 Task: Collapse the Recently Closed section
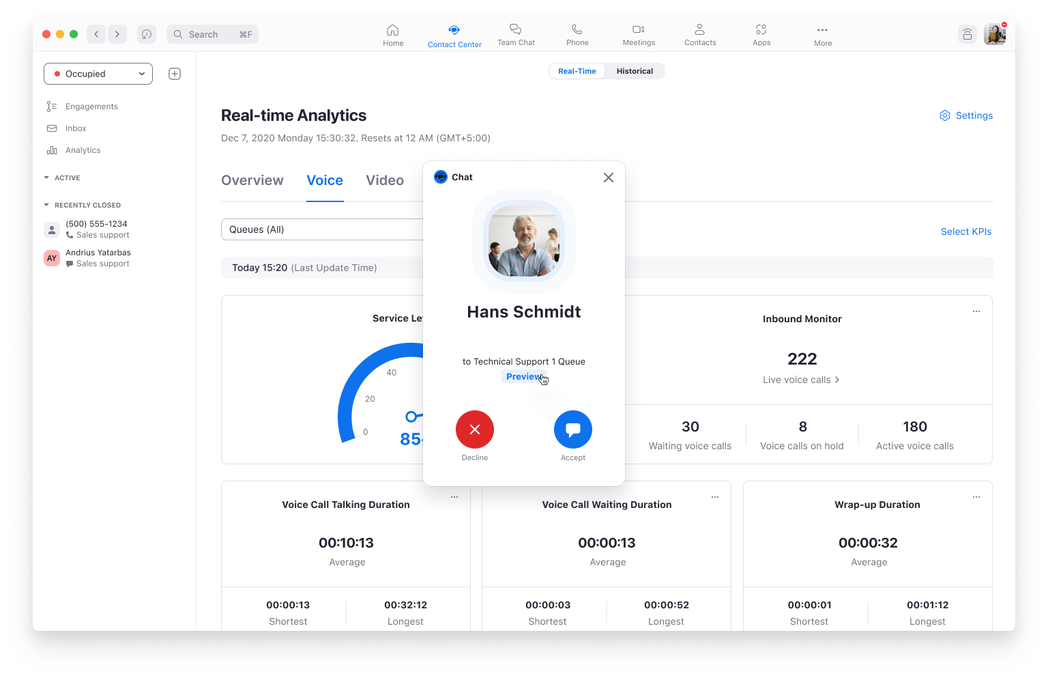(x=46, y=205)
